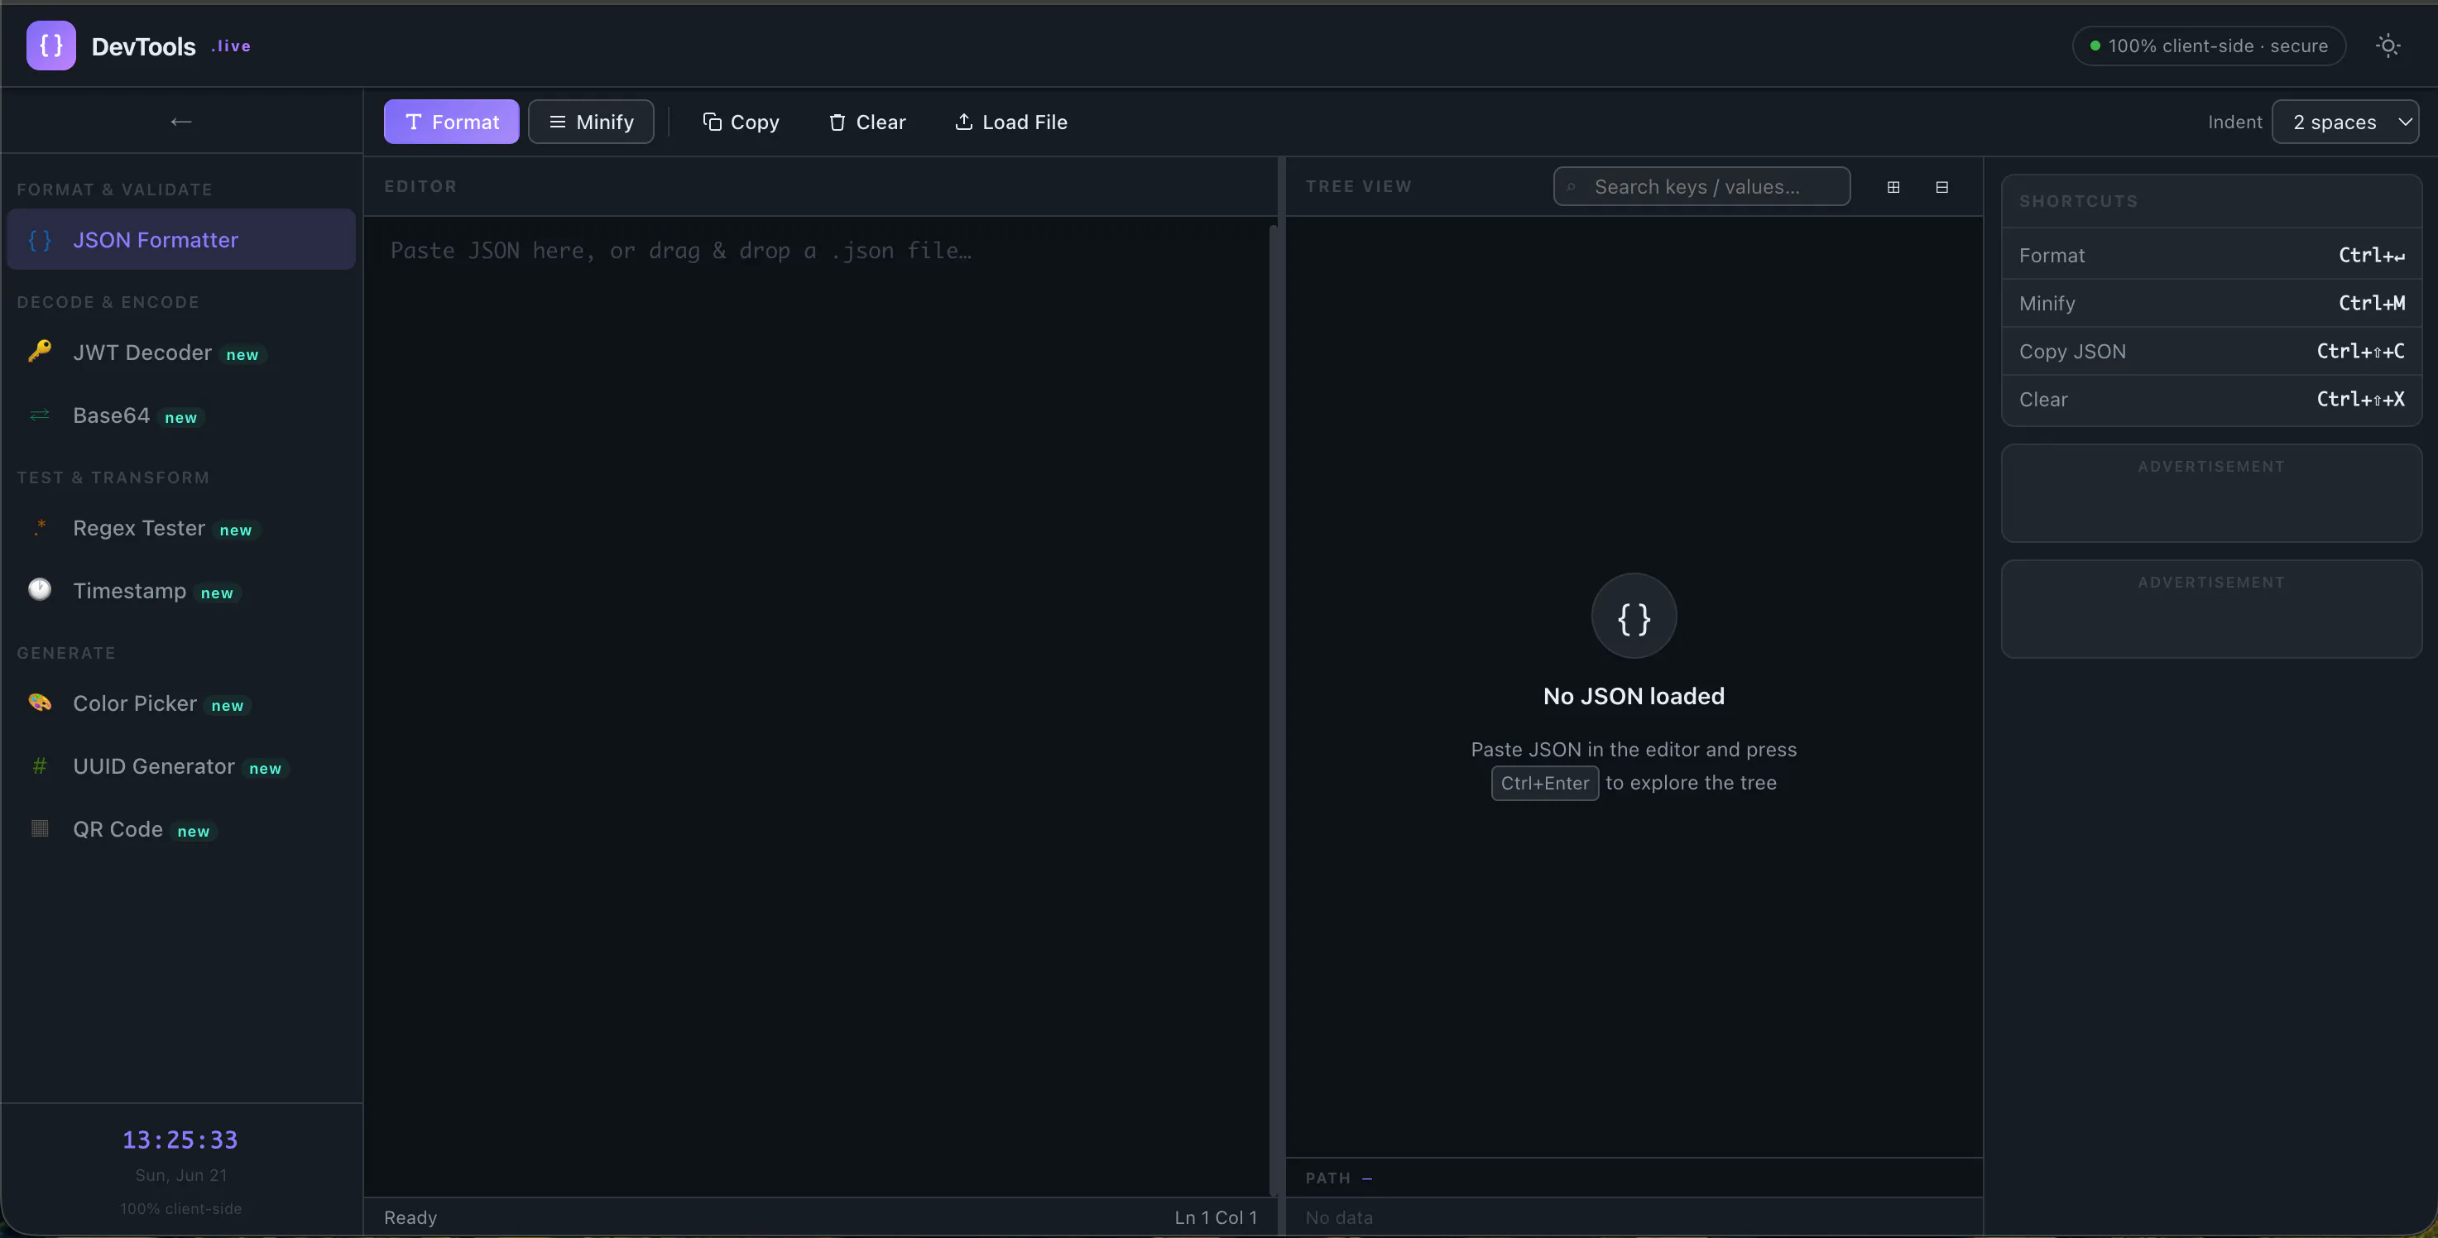Click the editor vertical scrollbar
2438x1238 pixels.
(1273, 710)
